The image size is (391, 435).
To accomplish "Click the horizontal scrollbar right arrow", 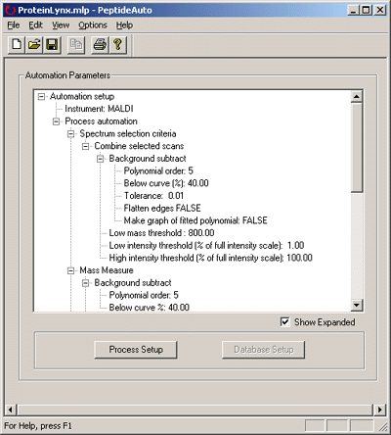I will click(x=379, y=410).
